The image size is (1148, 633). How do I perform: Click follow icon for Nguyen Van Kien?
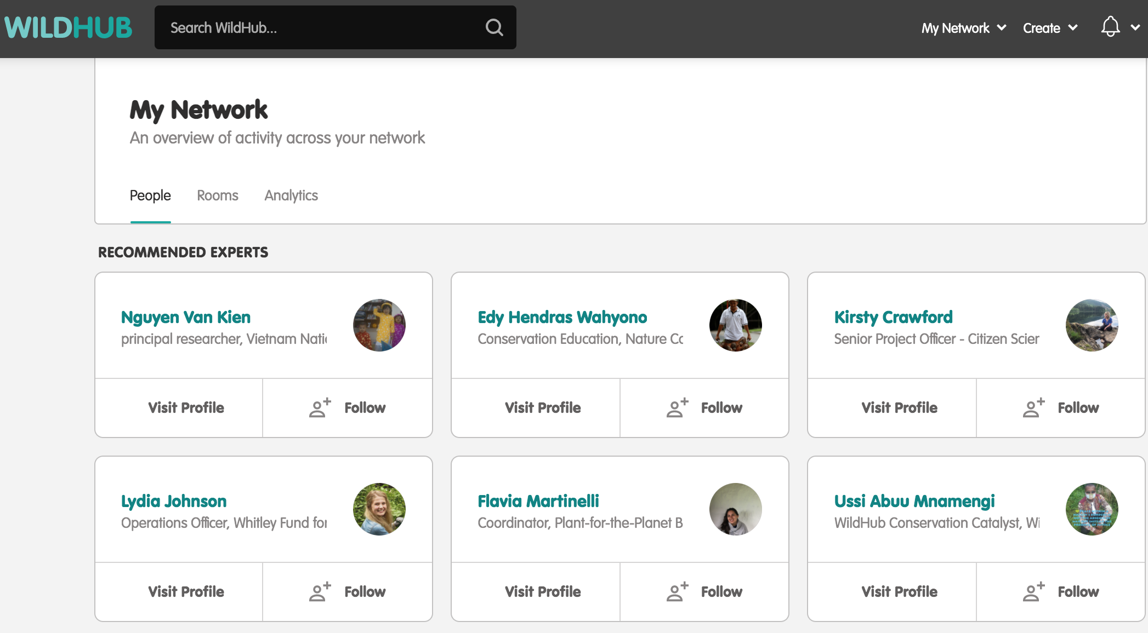[x=320, y=408]
